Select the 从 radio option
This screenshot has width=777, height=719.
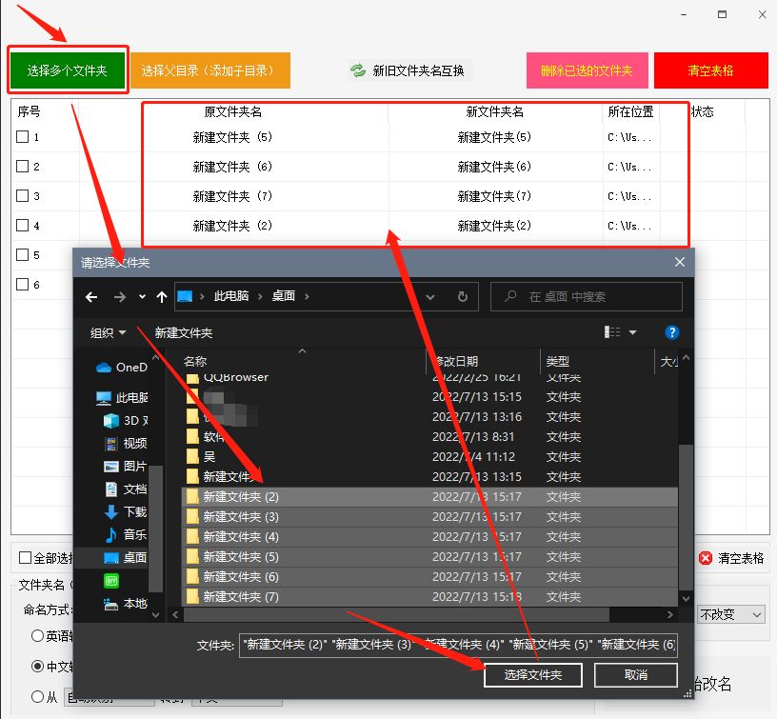37,697
